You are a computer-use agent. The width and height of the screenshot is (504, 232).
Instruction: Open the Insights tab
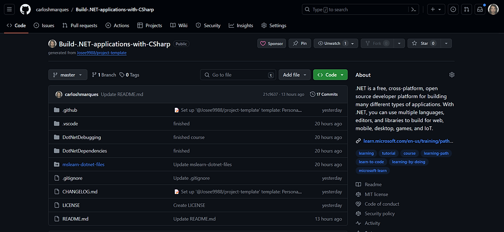point(241,25)
